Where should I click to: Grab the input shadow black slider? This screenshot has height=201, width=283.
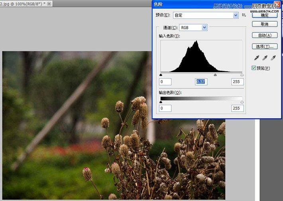point(161,75)
